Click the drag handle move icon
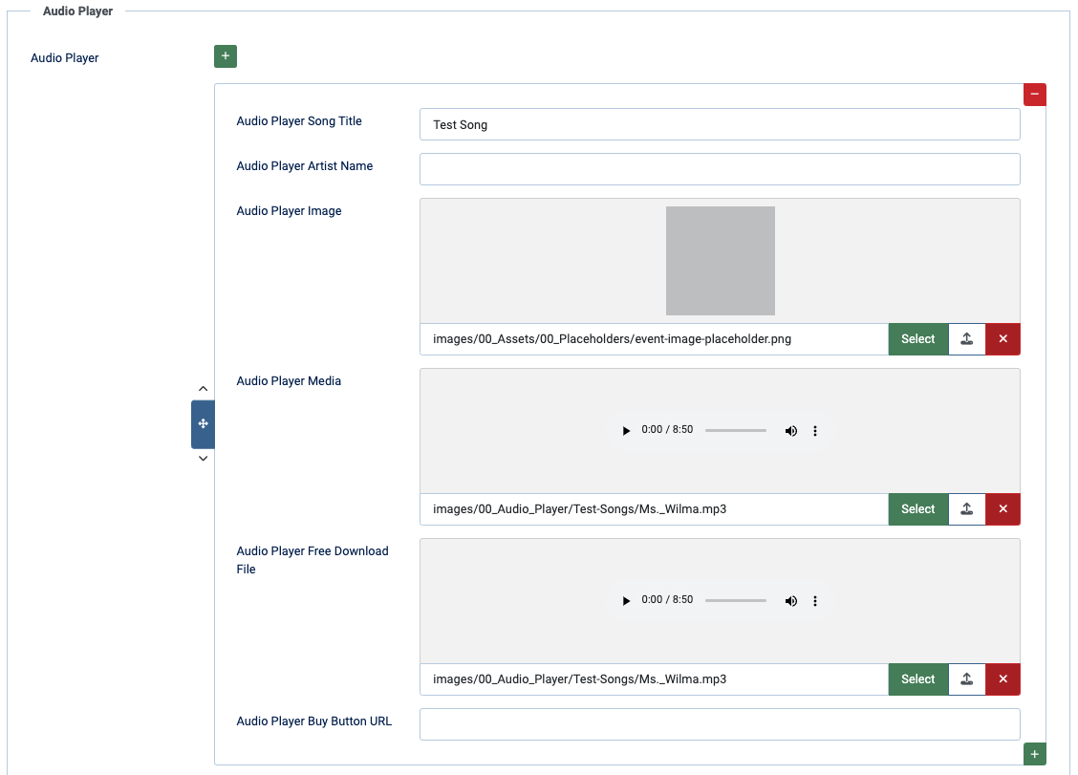Viewport: 1078px width, 775px height. [203, 424]
